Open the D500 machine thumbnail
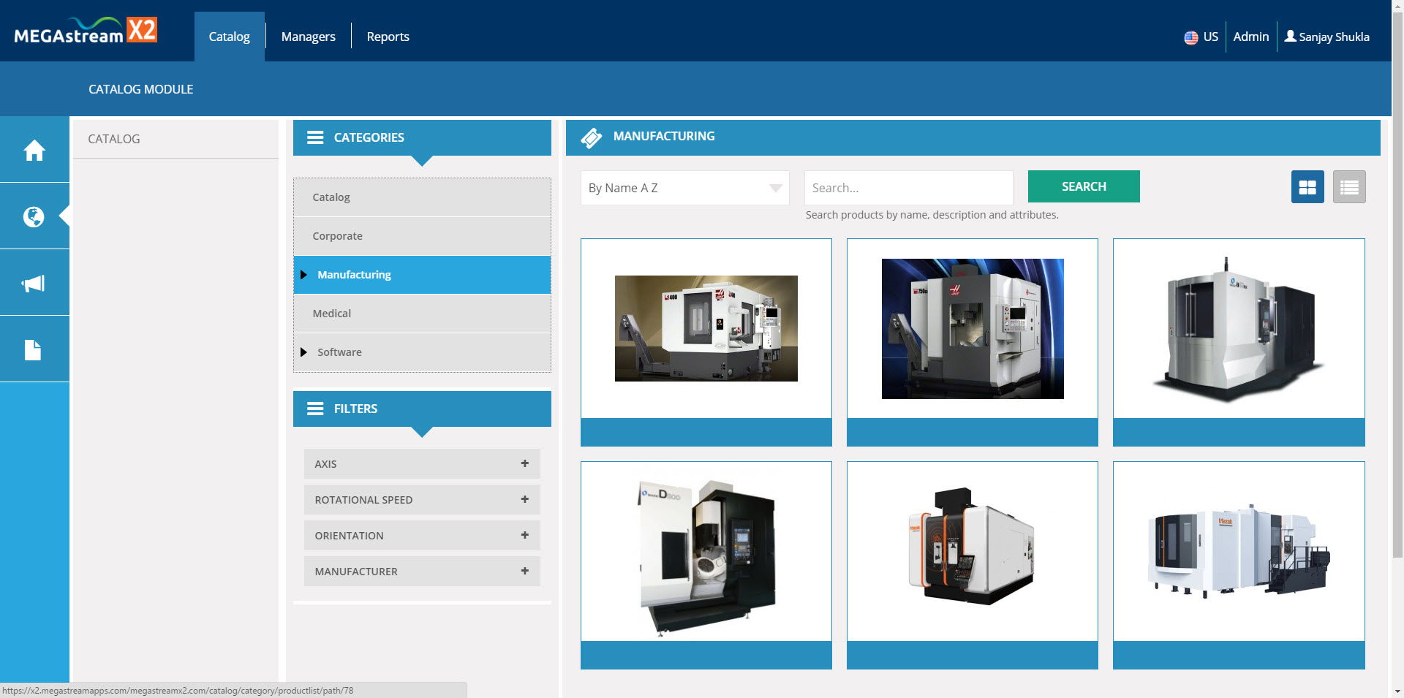The width and height of the screenshot is (1404, 698). 706,557
